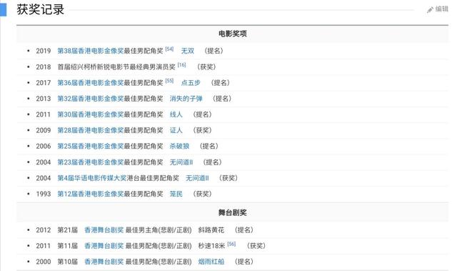
Task: Open the 杀破狼 film link
Action: point(179,146)
